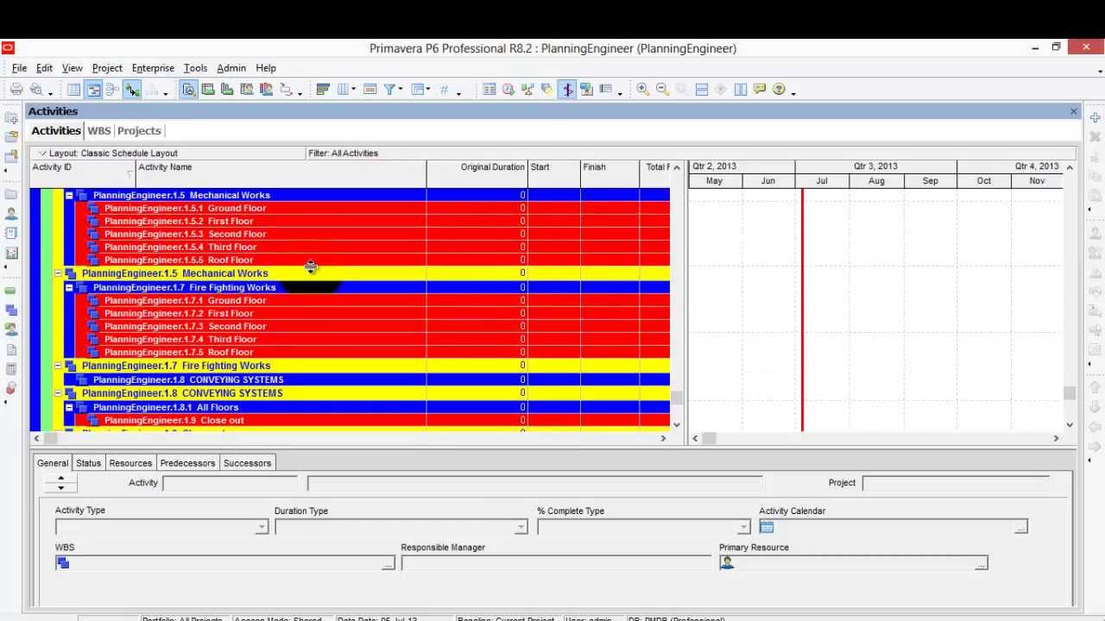
Task: Click the Activity Calendar icon
Action: point(767,527)
